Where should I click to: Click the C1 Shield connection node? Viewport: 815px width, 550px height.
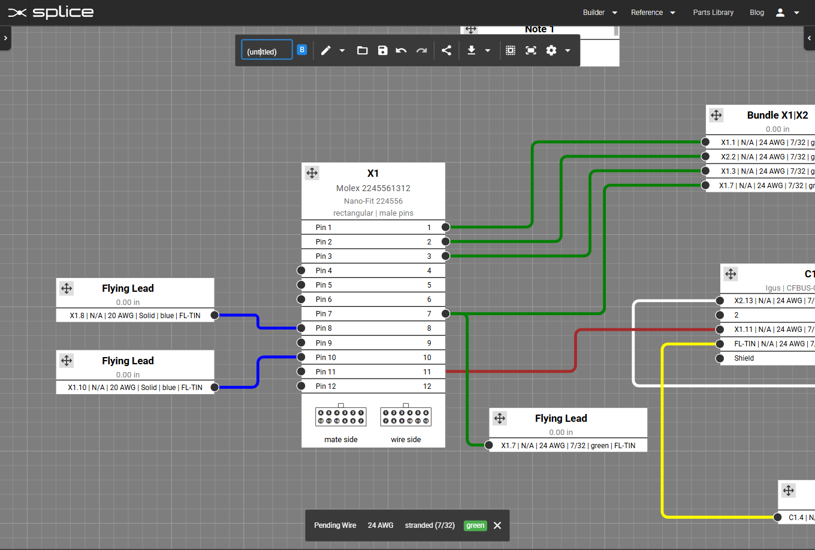[720, 358]
